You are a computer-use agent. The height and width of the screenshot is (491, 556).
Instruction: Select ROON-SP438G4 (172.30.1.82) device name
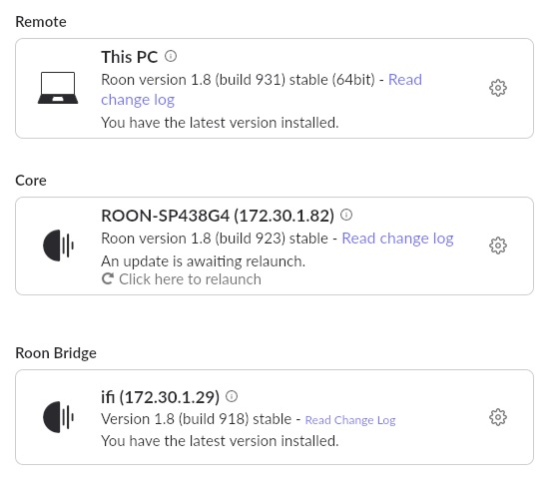coord(218,216)
